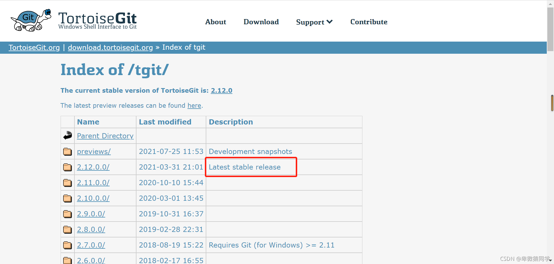The width and height of the screenshot is (554, 264).
Task: Click the scrollbar down arrow
Action: coord(550,261)
